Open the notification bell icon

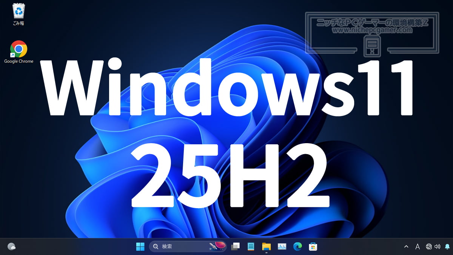447,247
